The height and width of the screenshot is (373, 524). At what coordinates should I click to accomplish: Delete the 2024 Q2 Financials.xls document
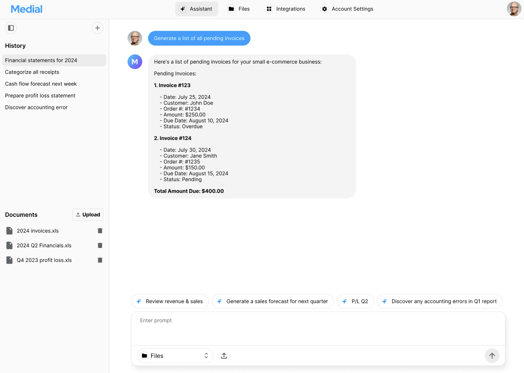100,246
